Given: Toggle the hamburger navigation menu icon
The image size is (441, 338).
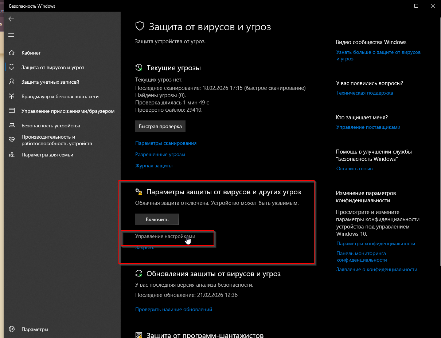Looking at the screenshot, I should pyautogui.click(x=11, y=35).
